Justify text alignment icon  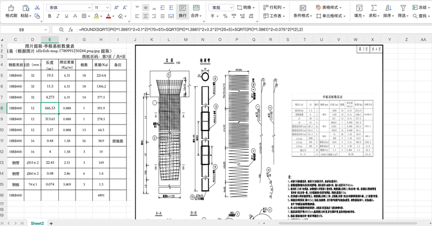point(163,16)
